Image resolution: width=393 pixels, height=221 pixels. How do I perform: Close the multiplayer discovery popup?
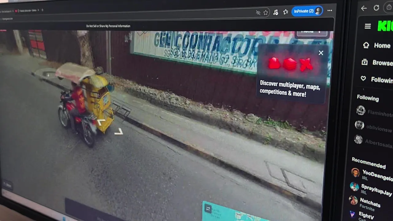pos(321,53)
